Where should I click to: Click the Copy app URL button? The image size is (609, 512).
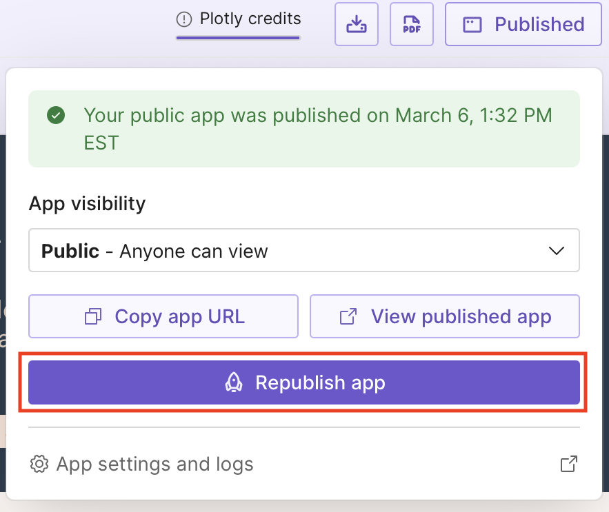[x=163, y=316]
